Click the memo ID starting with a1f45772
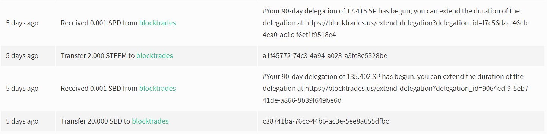The height and width of the screenshot is (134, 547). (x=325, y=56)
